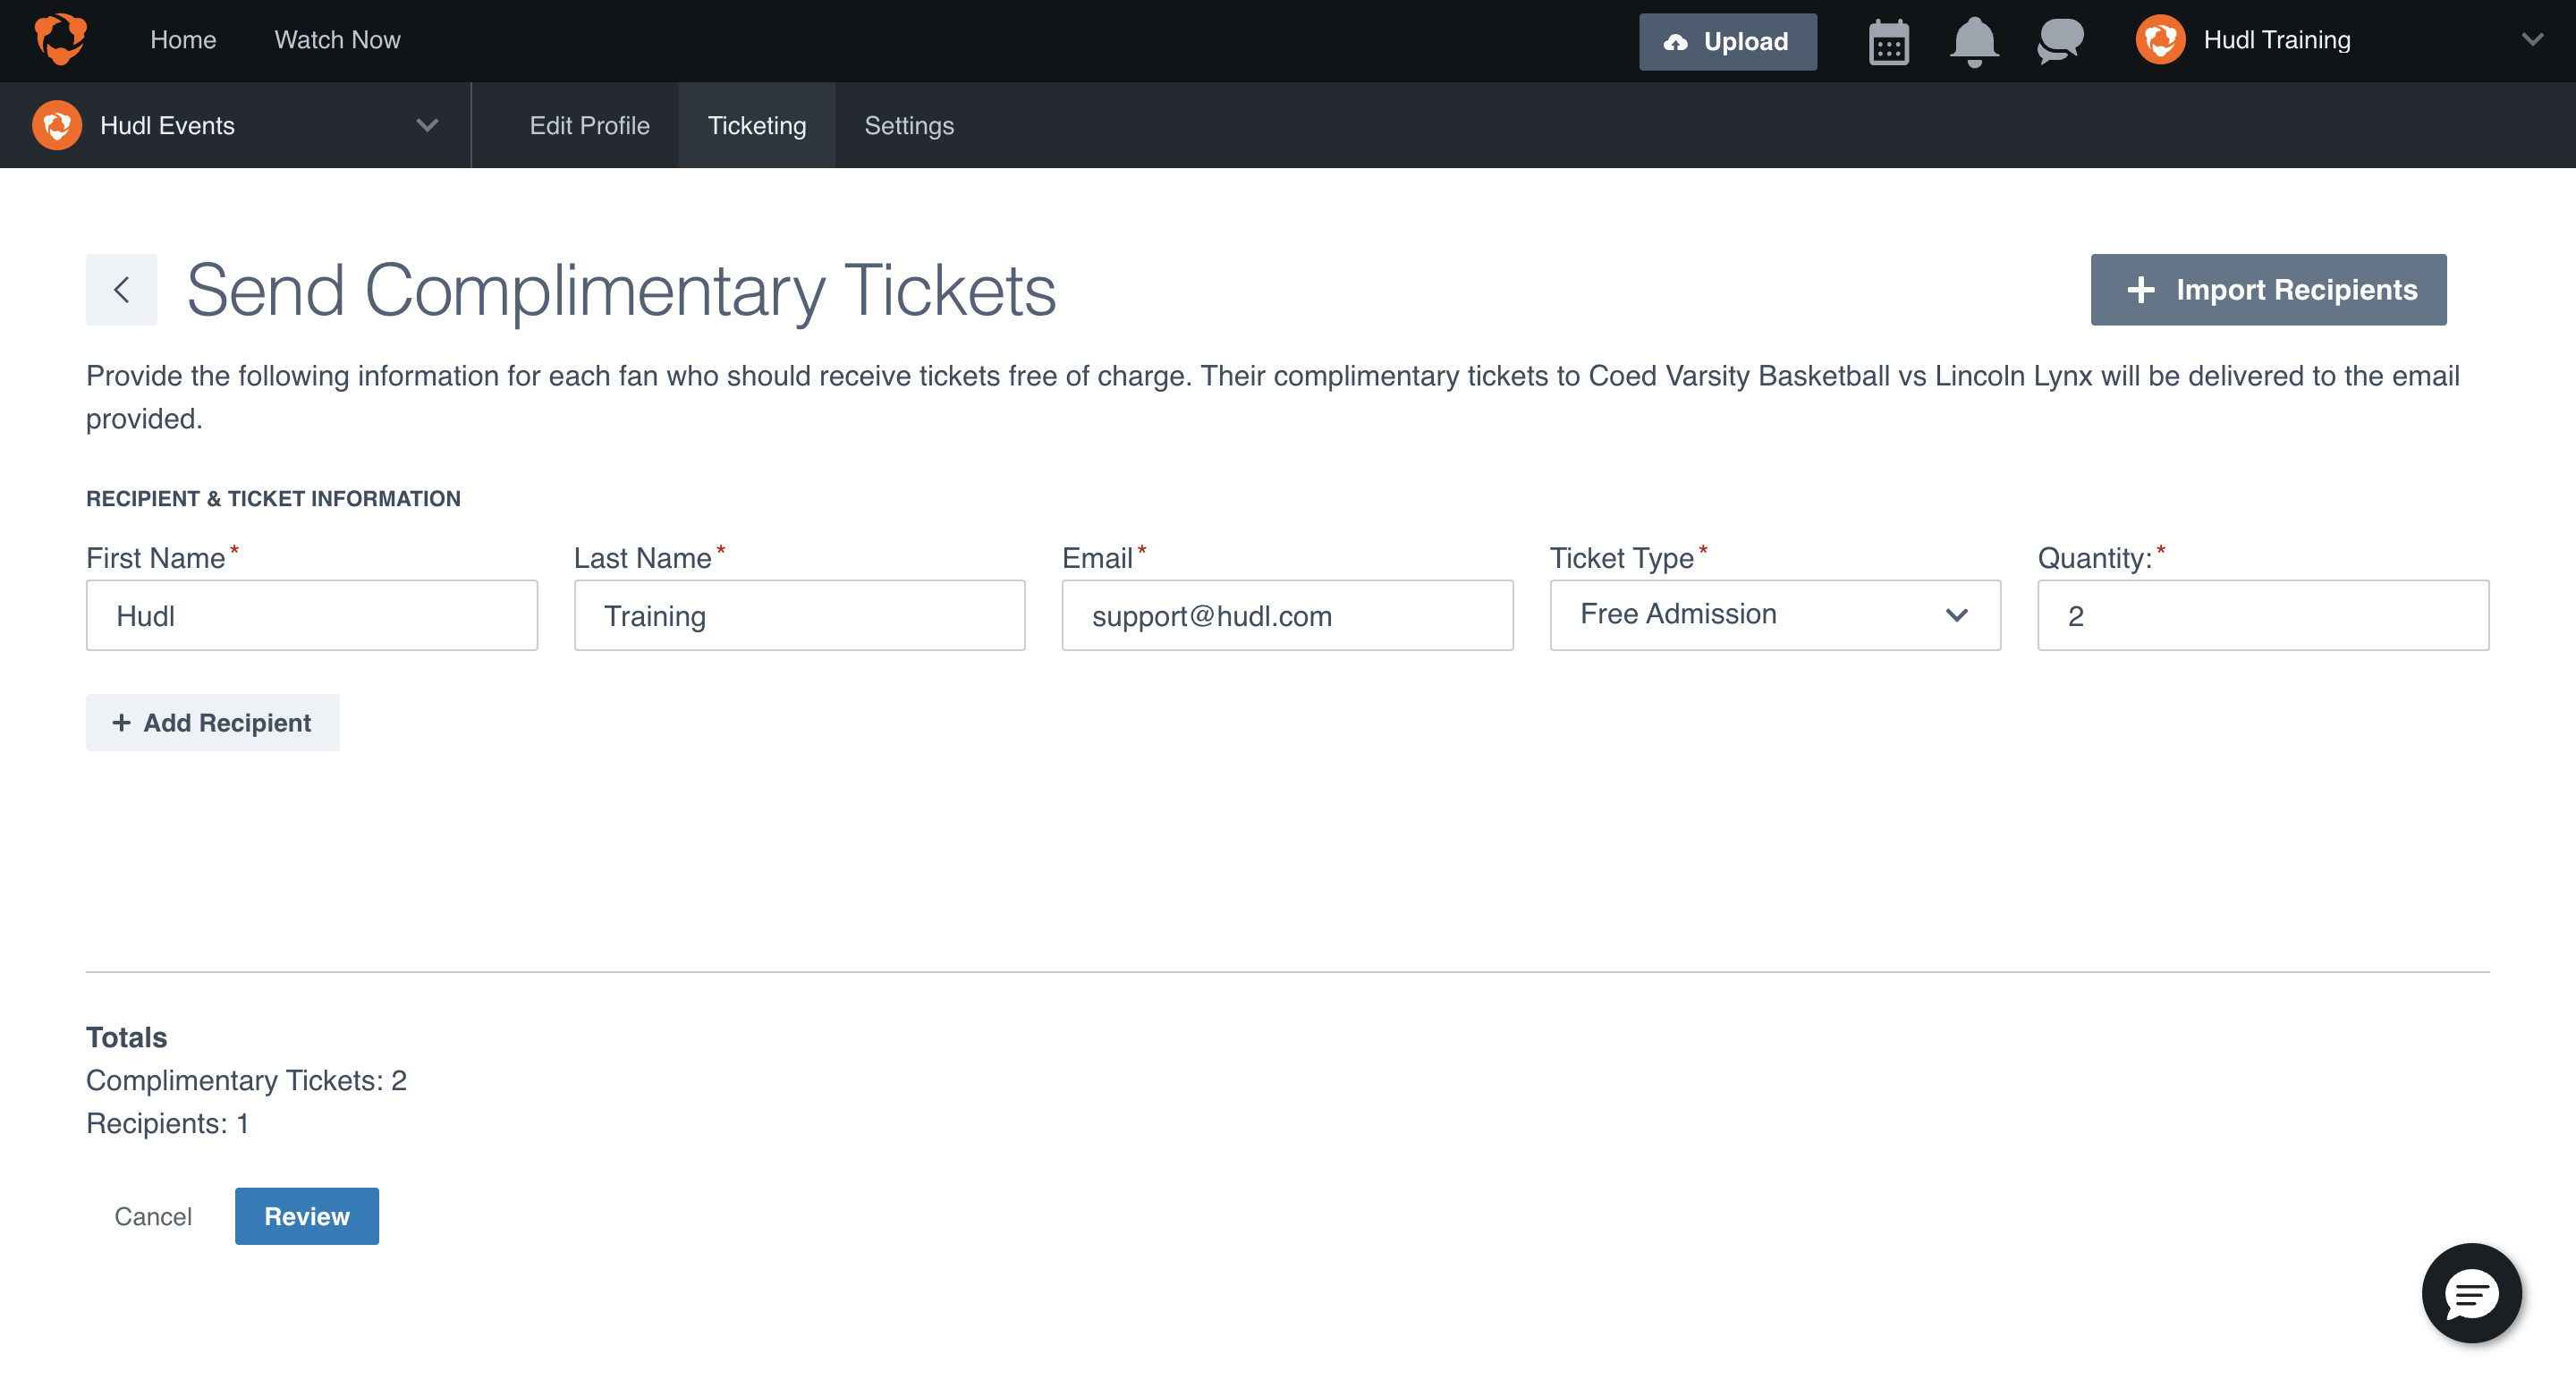Switch to Edit Profile tab
Viewport: 2576px width, 1388px height.
(x=589, y=125)
